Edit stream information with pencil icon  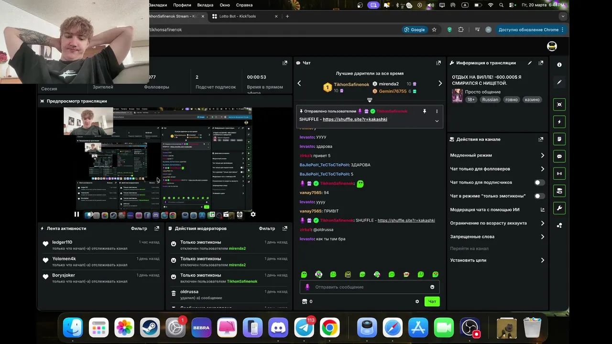pos(529,63)
